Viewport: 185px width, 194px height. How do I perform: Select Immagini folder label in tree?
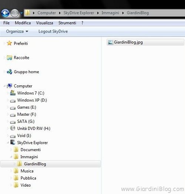pos(29,157)
